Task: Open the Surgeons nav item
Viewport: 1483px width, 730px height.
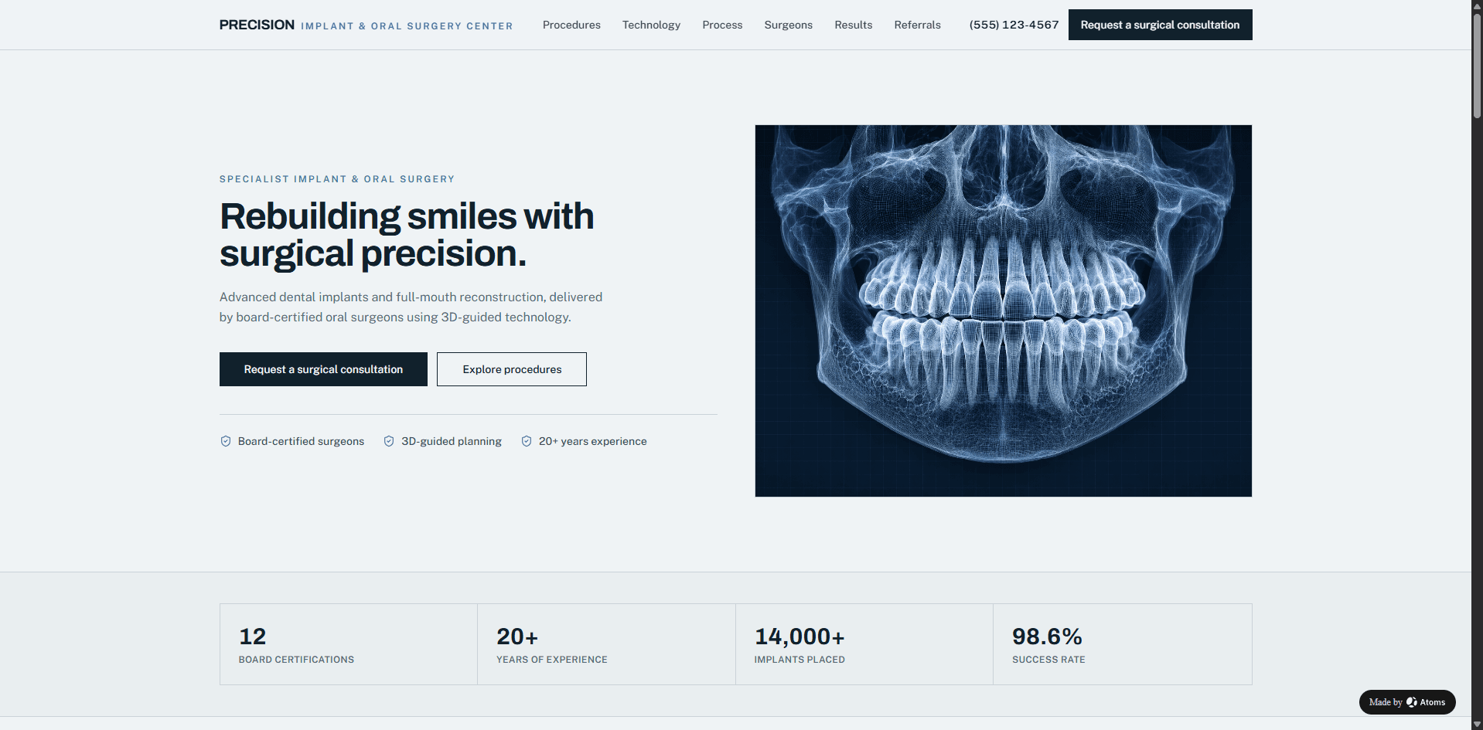Action: click(788, 25)
